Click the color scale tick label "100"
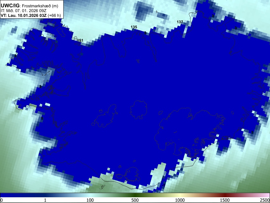This screenshot has width=270, height=203. click(x=90, y=200)
